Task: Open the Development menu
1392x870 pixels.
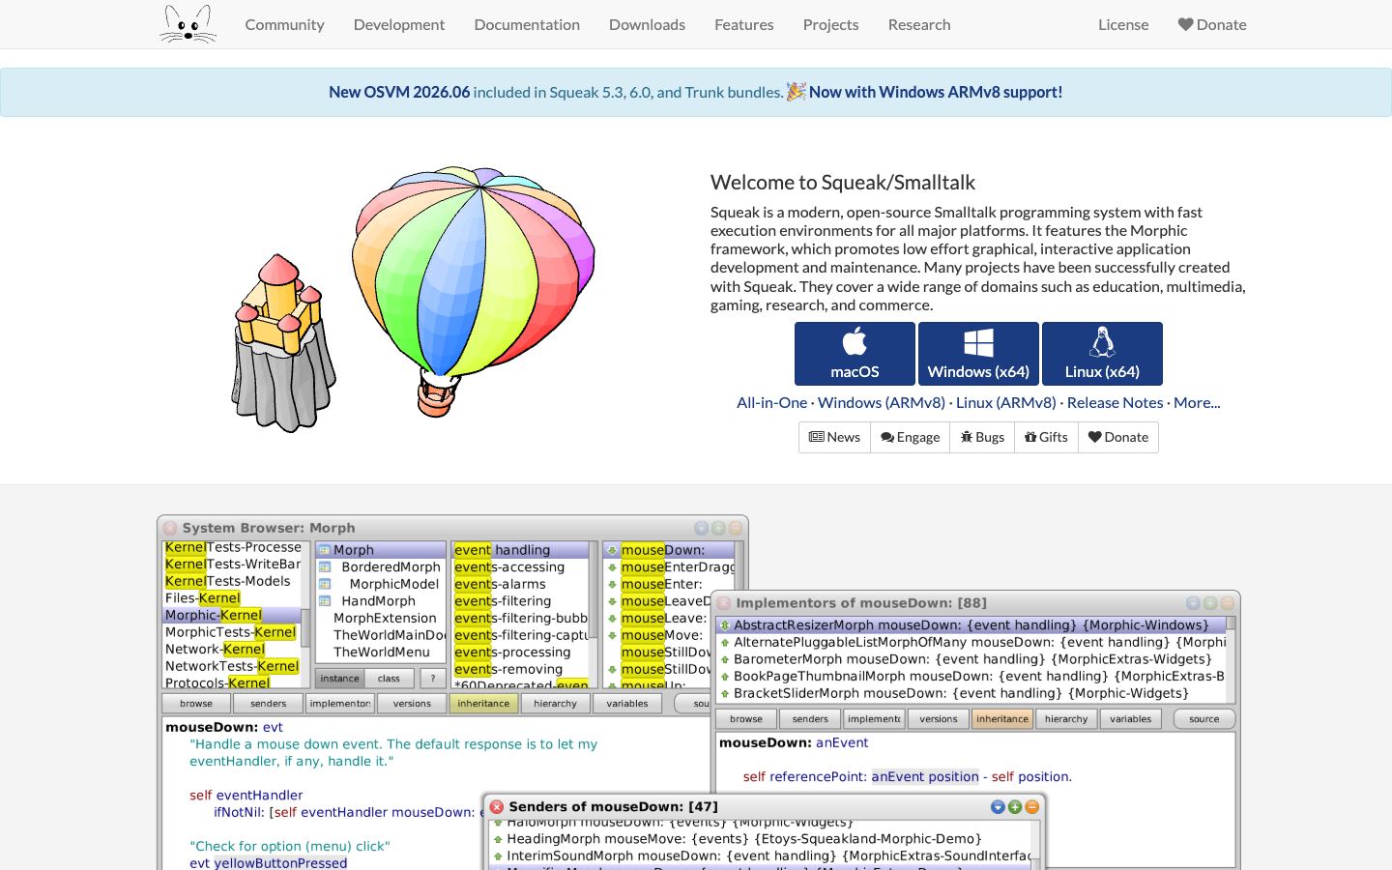Action: pos(399,24)
